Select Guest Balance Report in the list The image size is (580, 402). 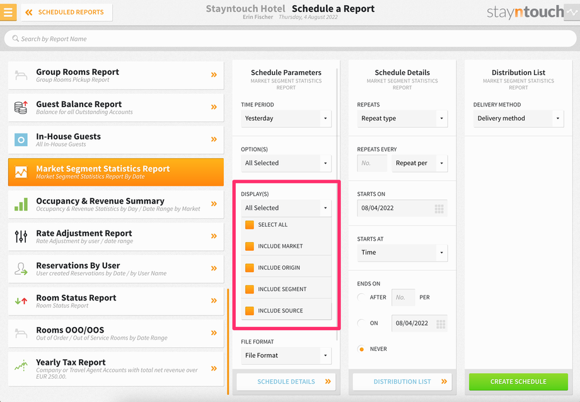[116, 107]
